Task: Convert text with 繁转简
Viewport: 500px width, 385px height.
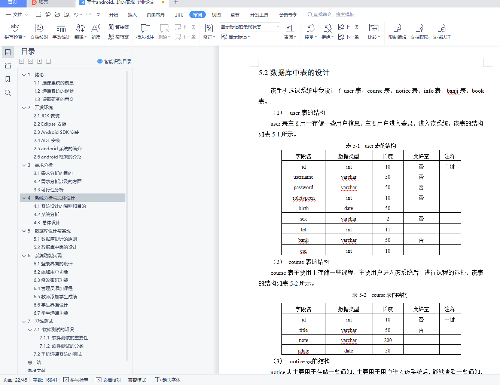Action: (x=118, y=27)
